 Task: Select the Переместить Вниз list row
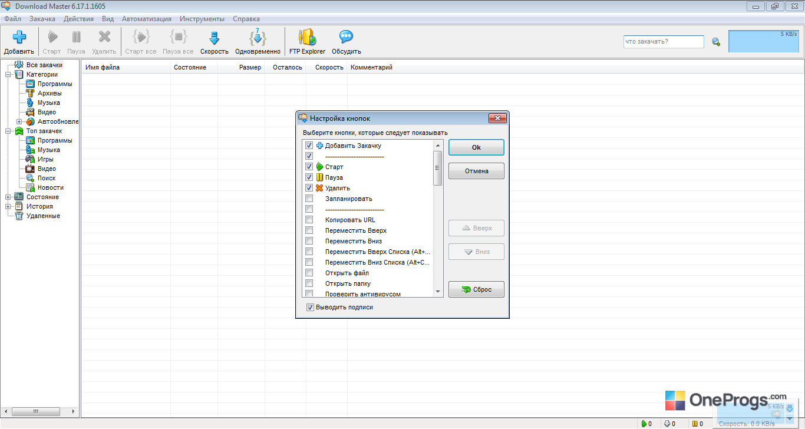[368, 241]
